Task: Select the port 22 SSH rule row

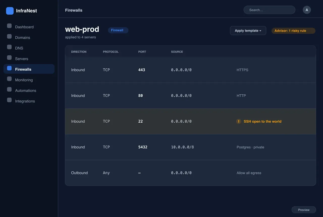Action: pyautogui.click(x=191, y=121)
